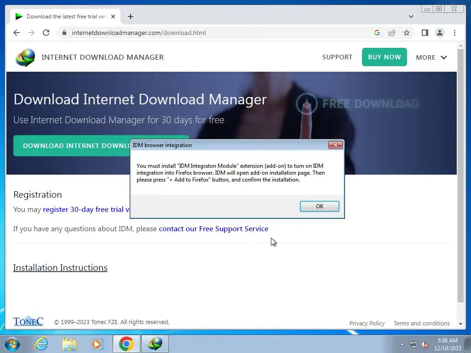Click the page vertical scrollbar
Screen dimensions: 471x353
[x=460, y=176]
